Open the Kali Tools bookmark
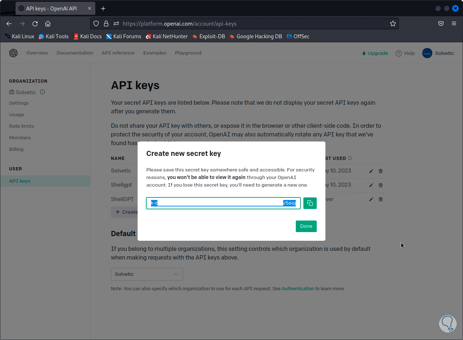This screenshot has height=340, width=463. (53, 36)
